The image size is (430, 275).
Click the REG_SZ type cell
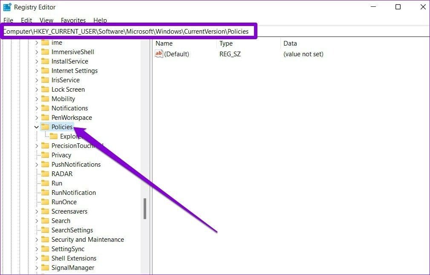point(230,54)
